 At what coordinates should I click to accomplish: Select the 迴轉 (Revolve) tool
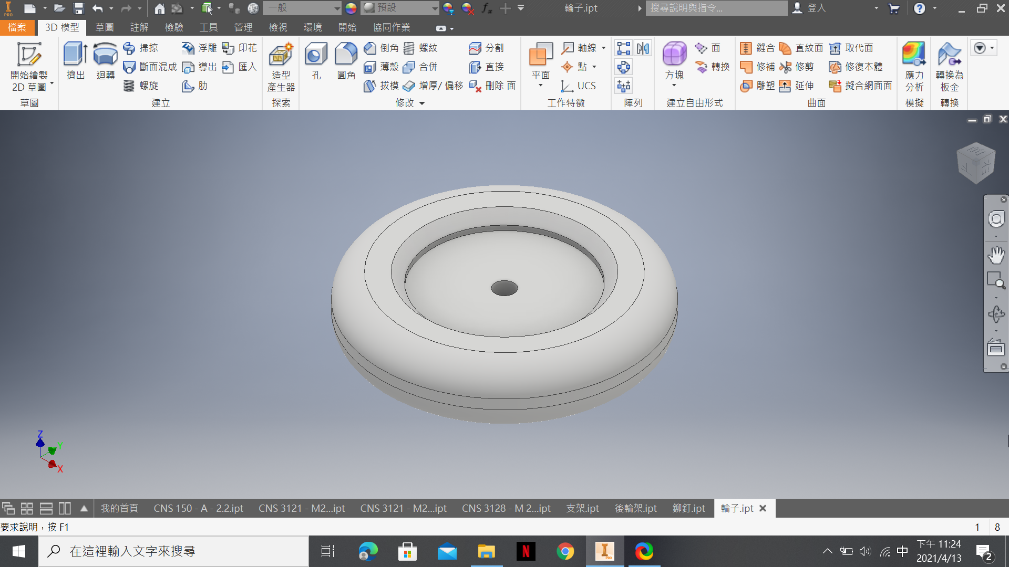pyautogui.click(x=105, y=61)
